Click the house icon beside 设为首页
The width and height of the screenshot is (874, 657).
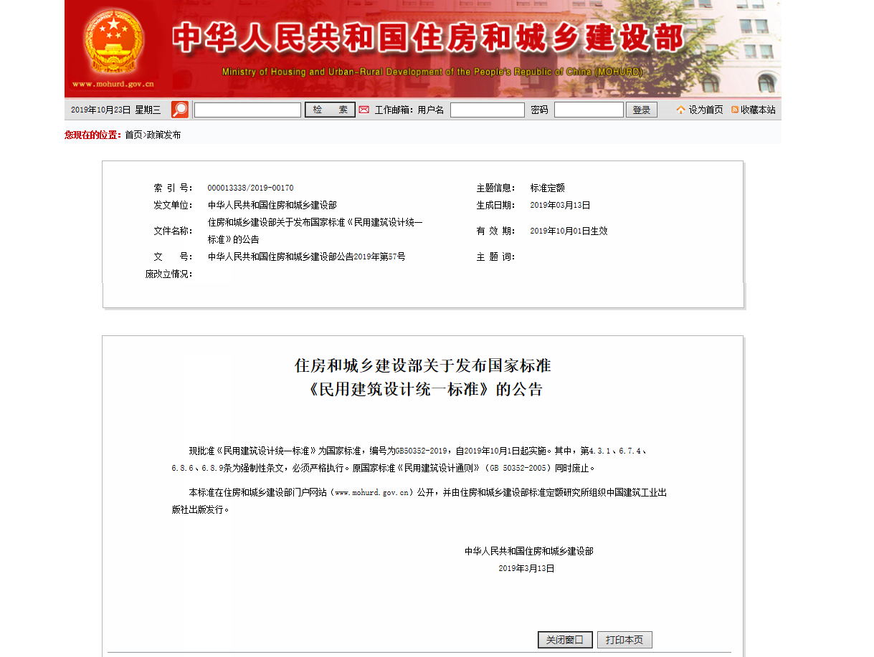680,110
